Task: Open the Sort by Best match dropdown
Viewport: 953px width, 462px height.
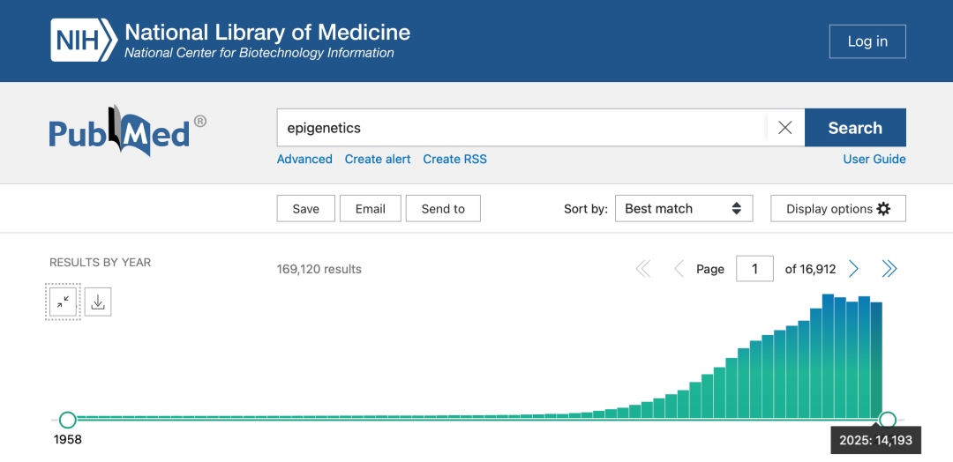Action: tap(683, 209)
